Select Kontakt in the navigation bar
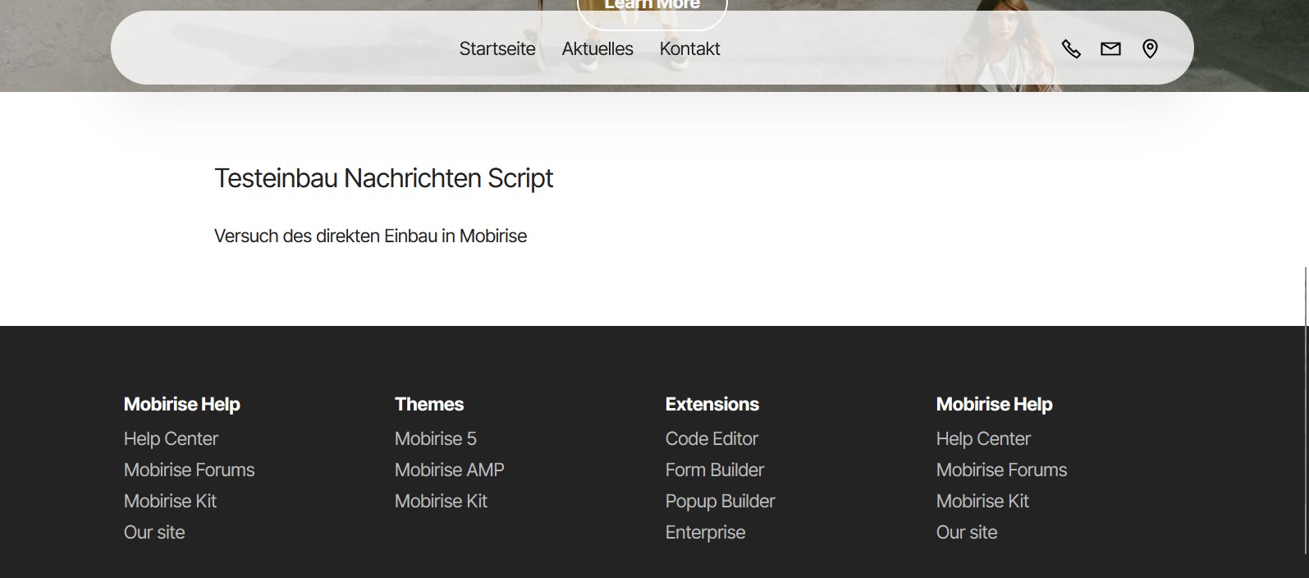The height and width of the screenshot is (578, 1309). [689, 49]
